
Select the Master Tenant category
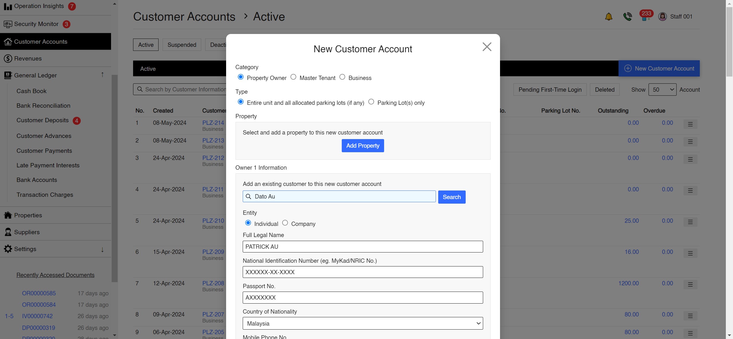click(x=293, y=77)
